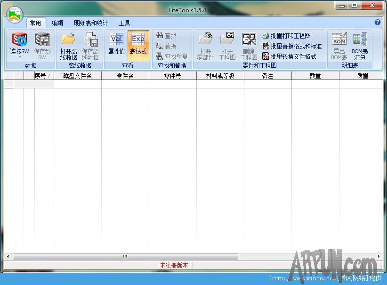Open the help question mark icon
The height and width of the screenshot is (285, 387).
coord(378,22)
